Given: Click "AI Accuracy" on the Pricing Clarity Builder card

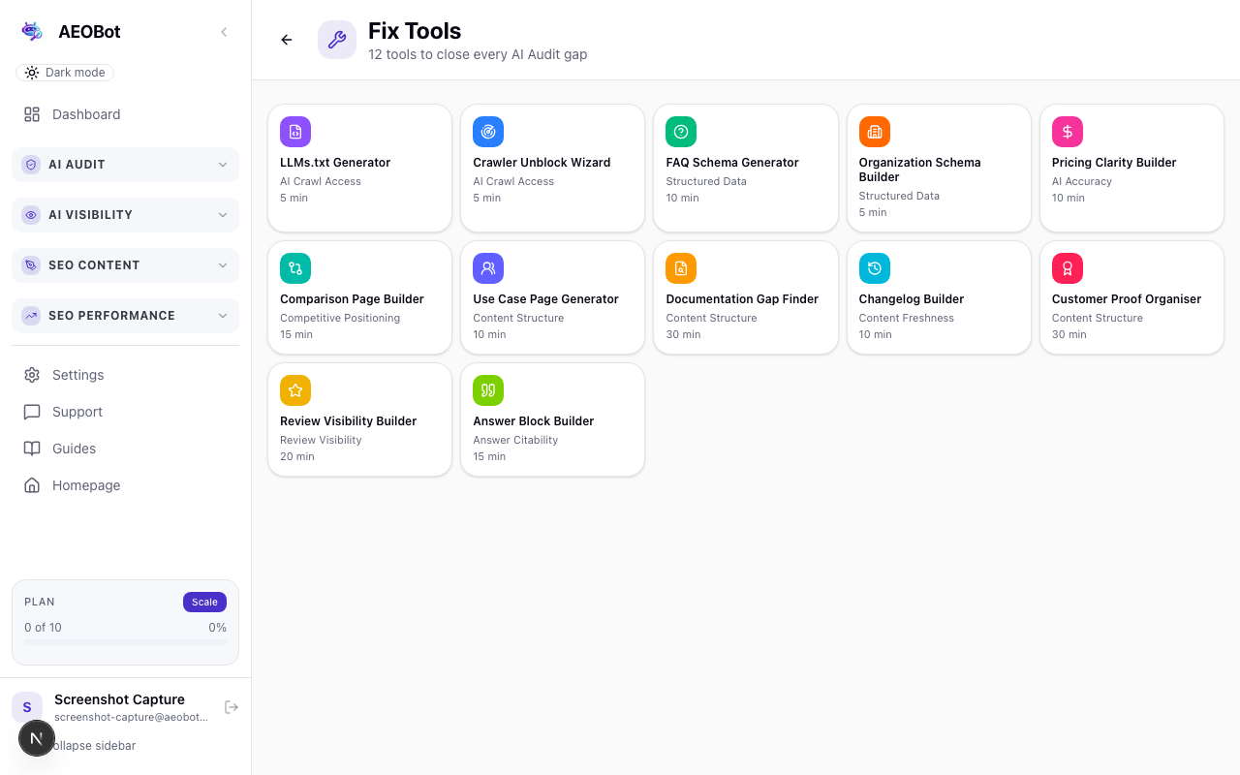Looking at the screenshot, I should click(1082, 181).
